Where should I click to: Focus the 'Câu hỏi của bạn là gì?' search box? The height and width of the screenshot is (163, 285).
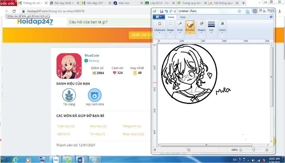(x=109, y=22)
